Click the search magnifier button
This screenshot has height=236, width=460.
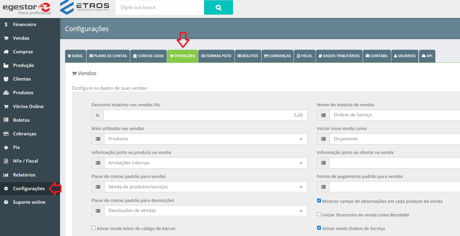tap(218, 7)
